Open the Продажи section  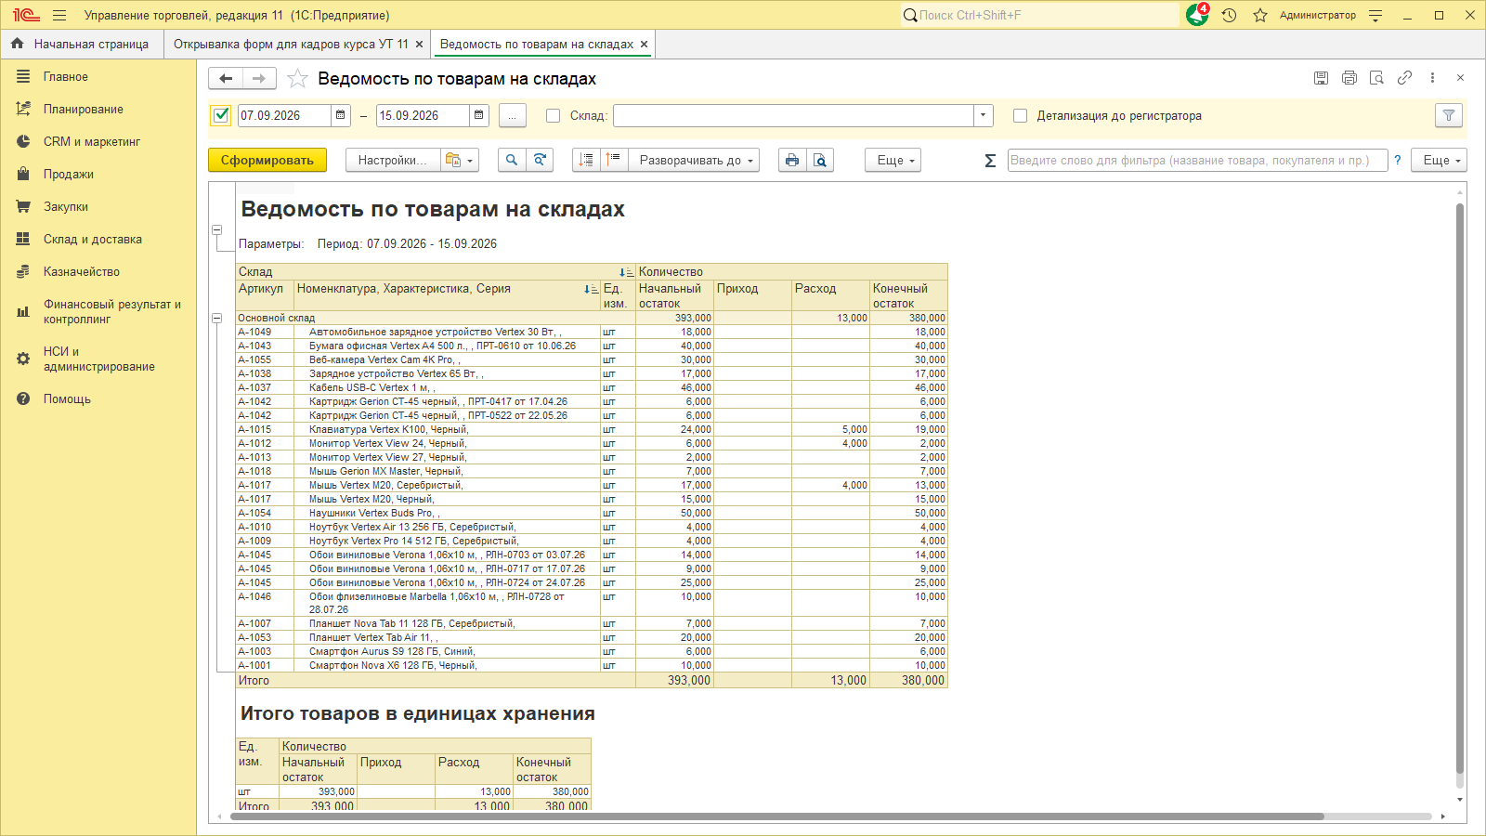tap(69, 174)
